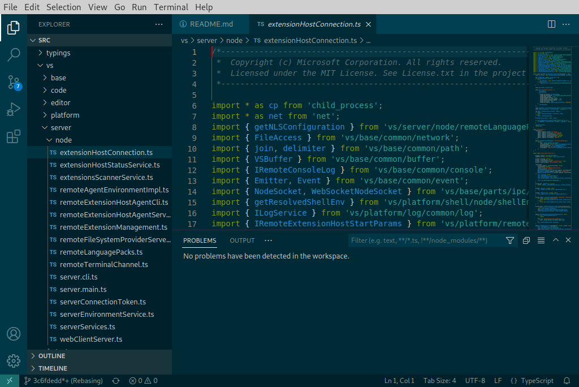Expand the platform folder

click(100, 115)
